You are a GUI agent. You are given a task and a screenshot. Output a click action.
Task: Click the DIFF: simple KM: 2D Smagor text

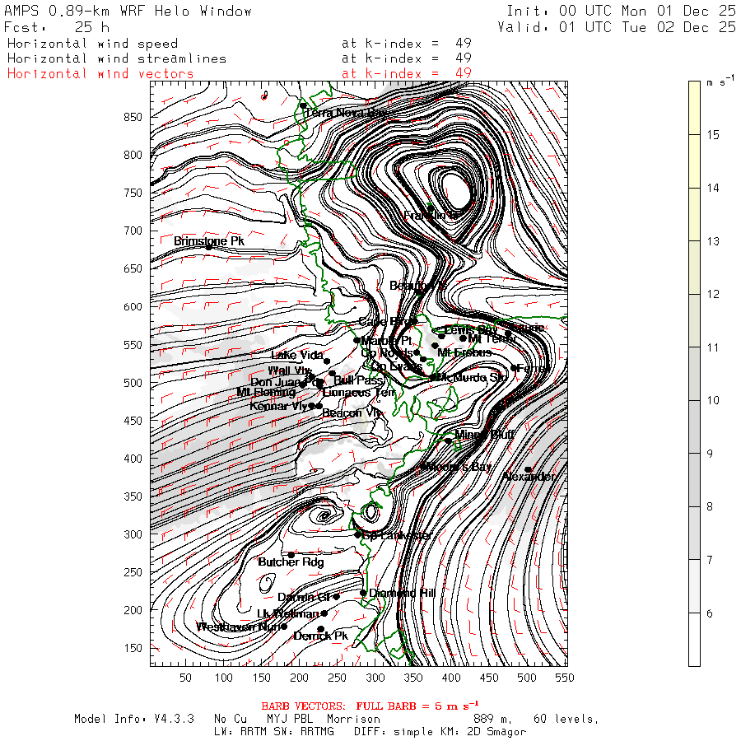pyautogui.click(x=440, y=732)
